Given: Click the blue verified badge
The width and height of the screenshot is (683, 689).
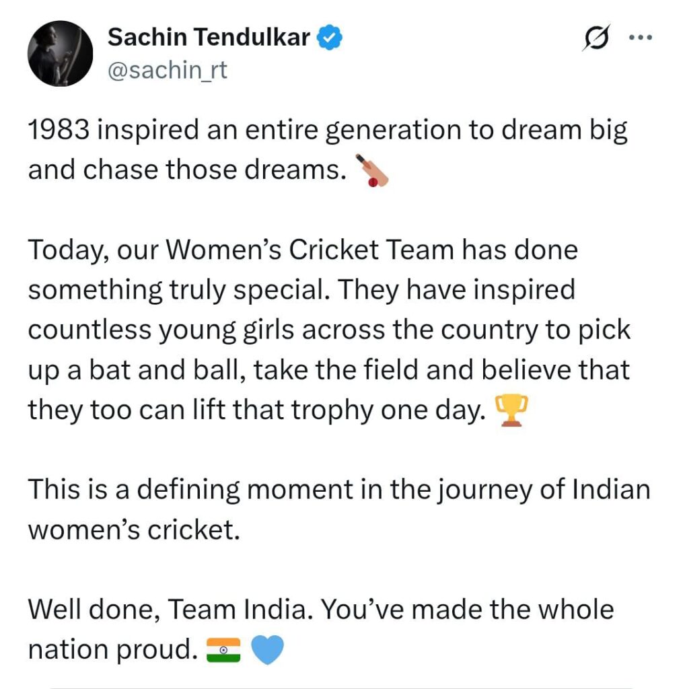Looking at the screenshot, I should pyautogui.click(x=330, y=38).
